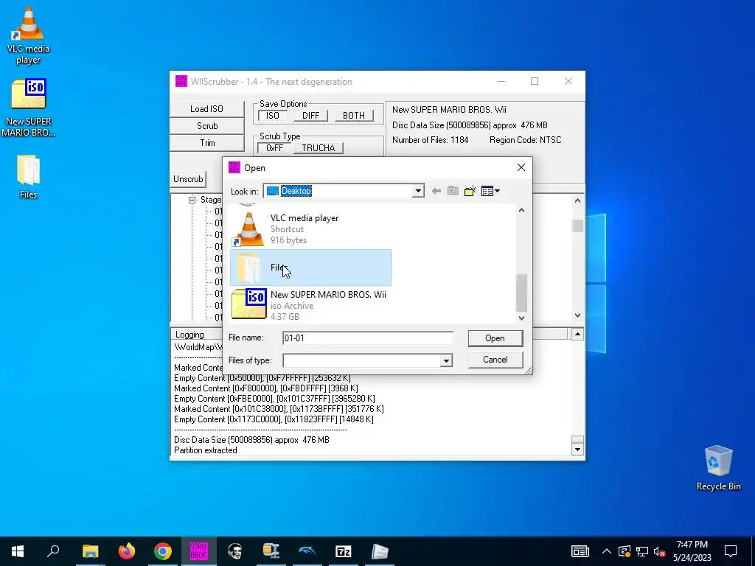Image resolution: width=755 pixels, height=566 pixels.
Task: Go up one folder level in Open dialog
Action: [453, 191]
